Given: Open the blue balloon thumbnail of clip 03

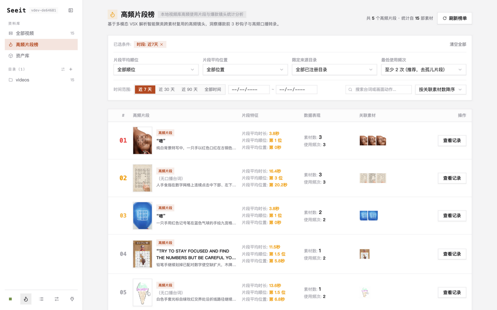Looking at the screenshot, I should click(x=143, y=216).
